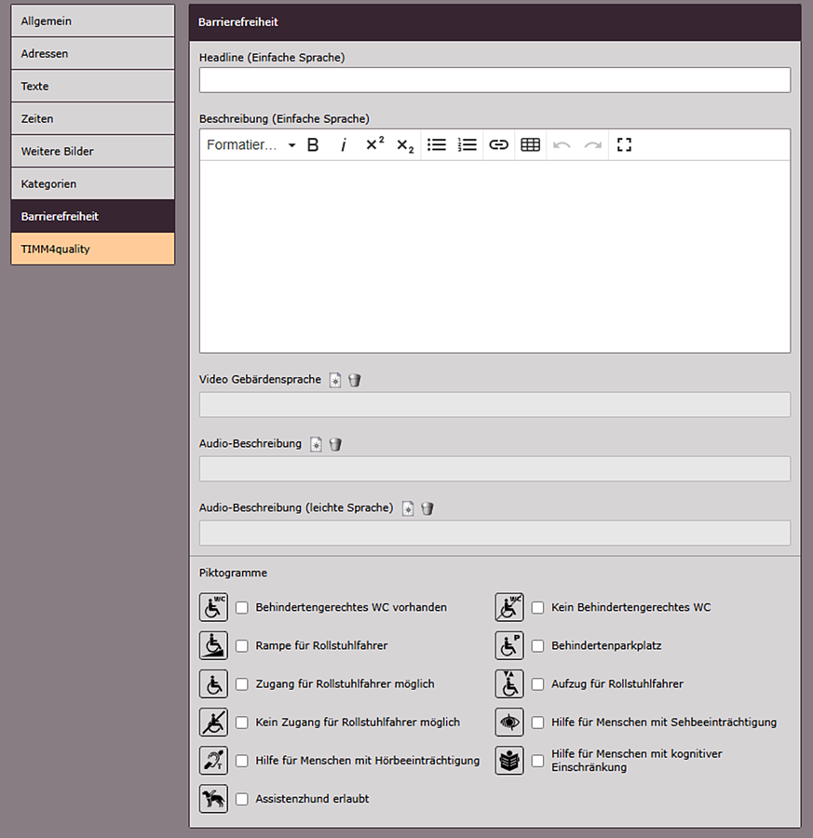Enable Behindertenparkplatz checkbox
Image resolution: width=813 pixels, height=838 pixels.
pyautogui.click(x=537, y=646)
